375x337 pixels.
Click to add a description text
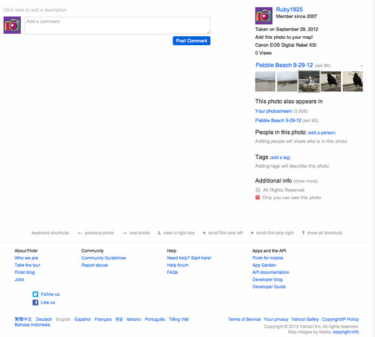tap(35, 10)
